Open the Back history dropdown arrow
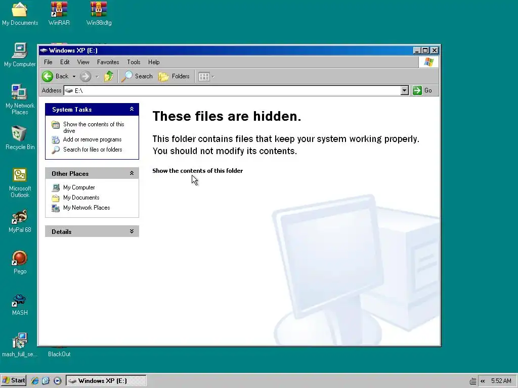 pyautogui.click(x=74, y=77)
